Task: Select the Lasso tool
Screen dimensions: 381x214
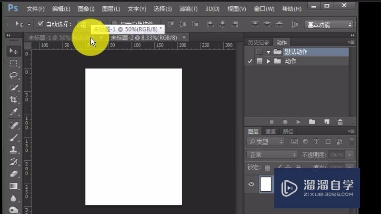Action: tap(14, 75)
